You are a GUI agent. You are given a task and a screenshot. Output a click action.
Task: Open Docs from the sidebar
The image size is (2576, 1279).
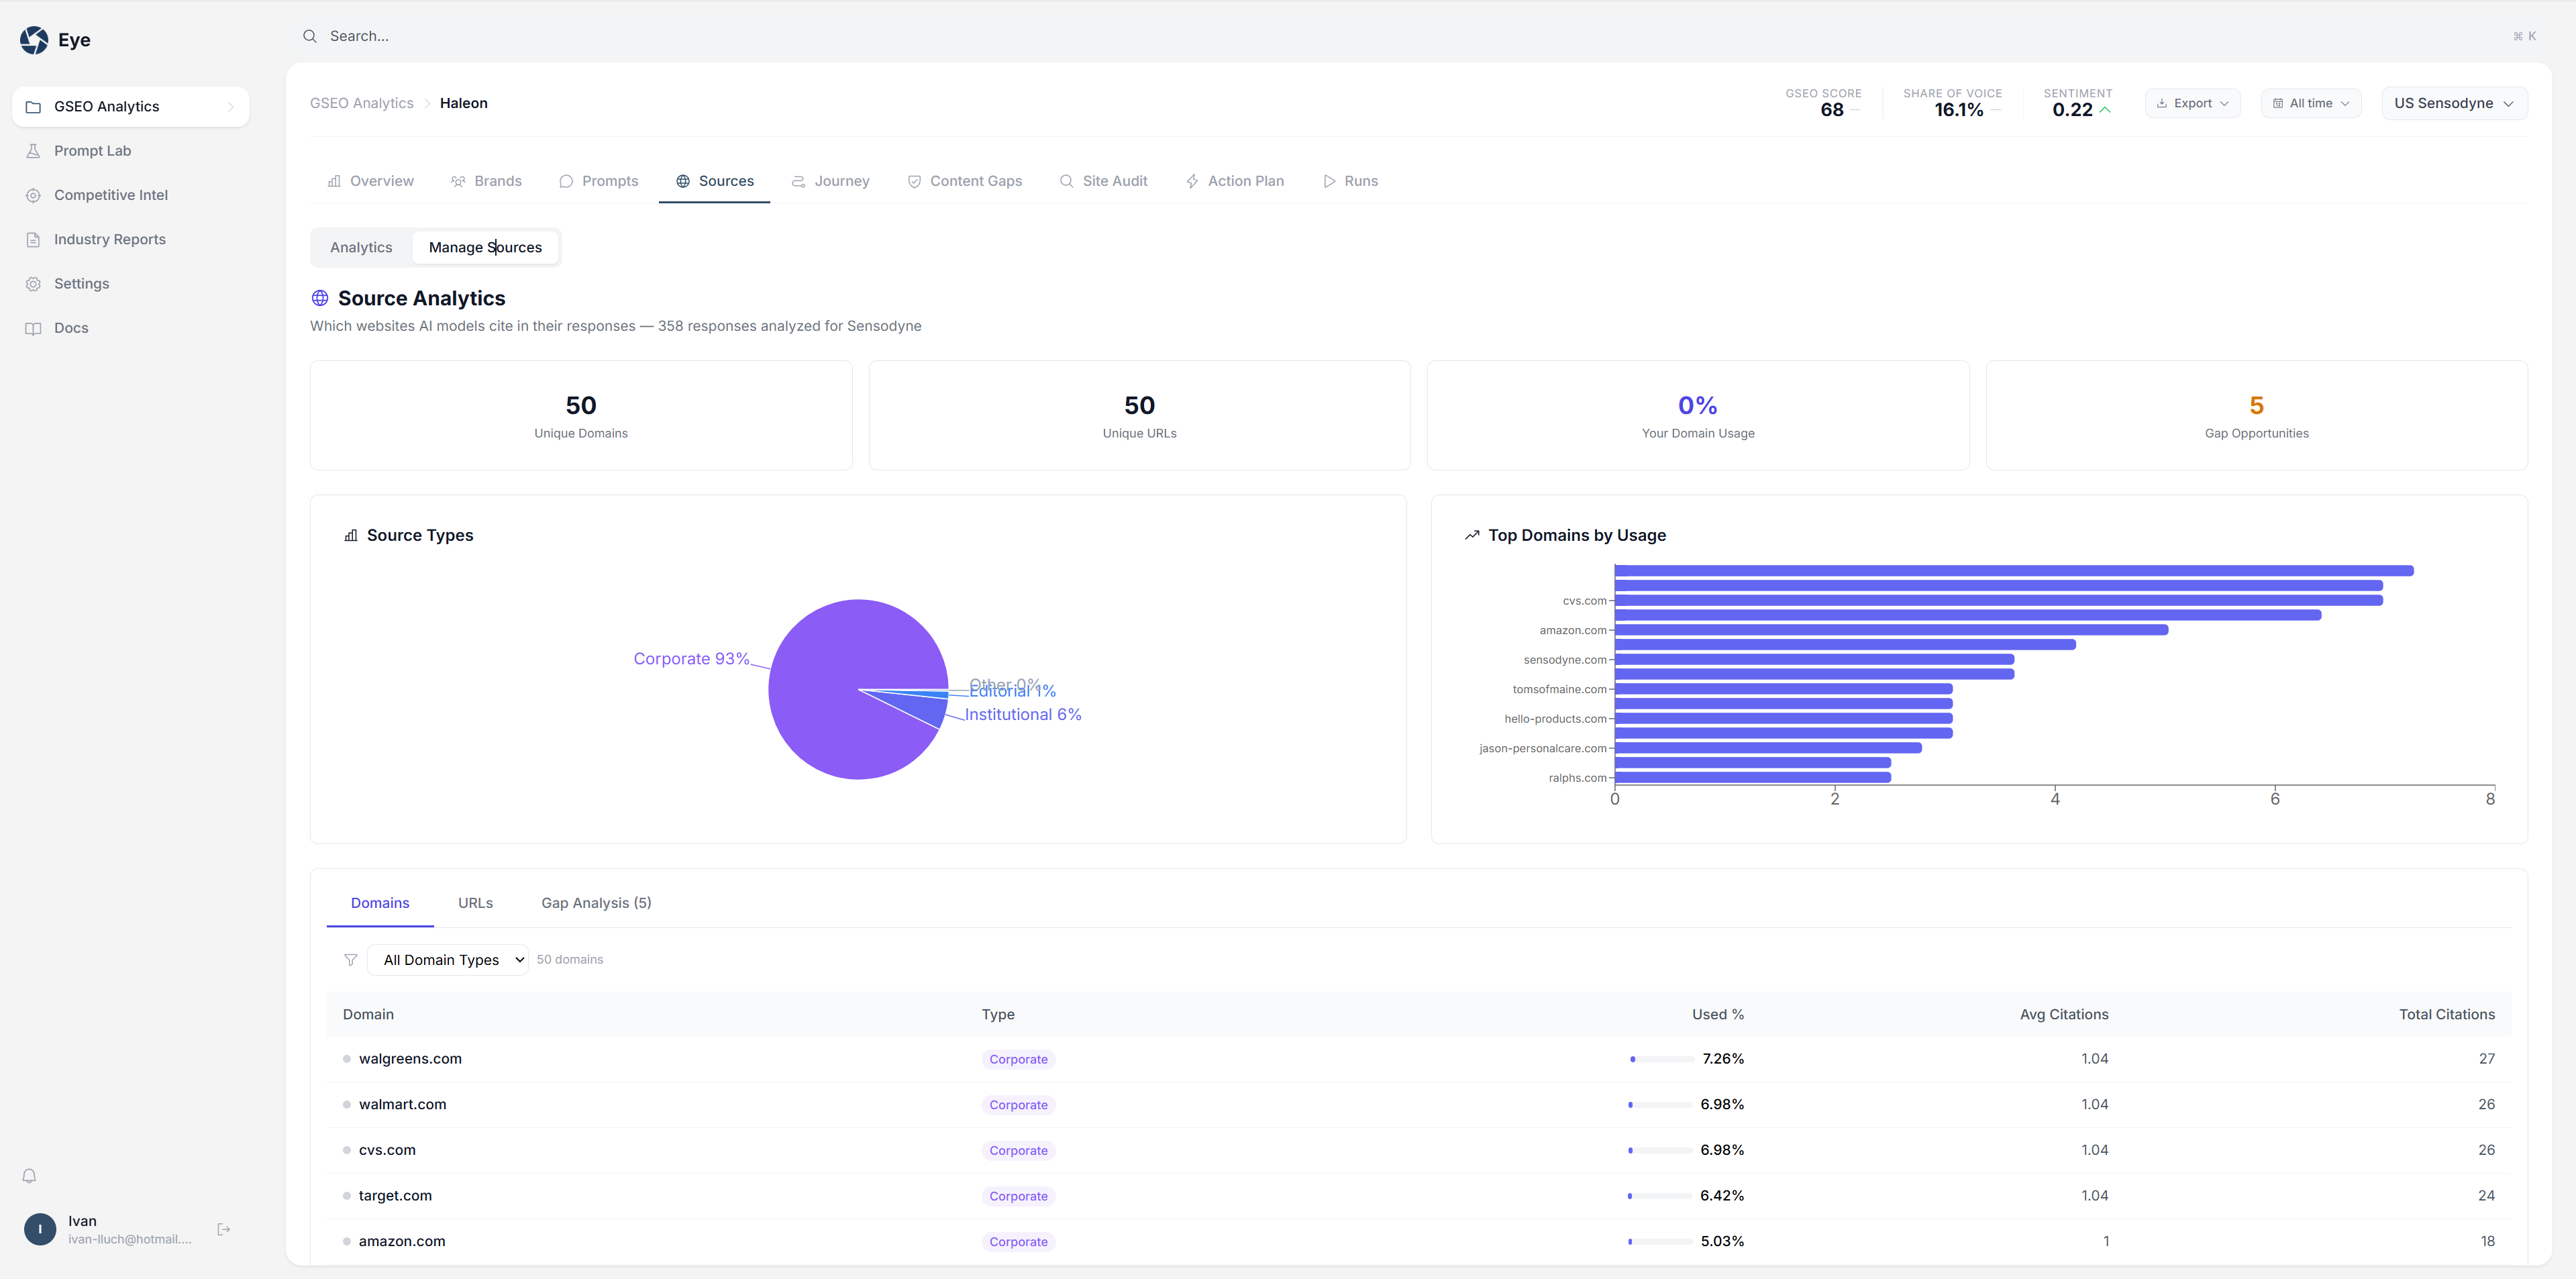(x=71, y=328)
